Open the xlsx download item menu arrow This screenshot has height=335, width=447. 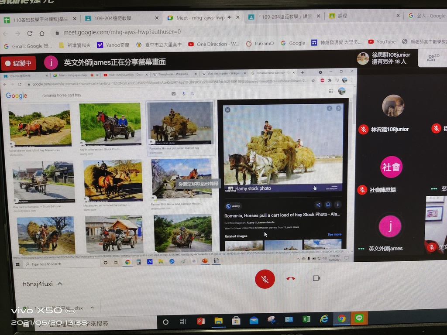pos(92,308)
